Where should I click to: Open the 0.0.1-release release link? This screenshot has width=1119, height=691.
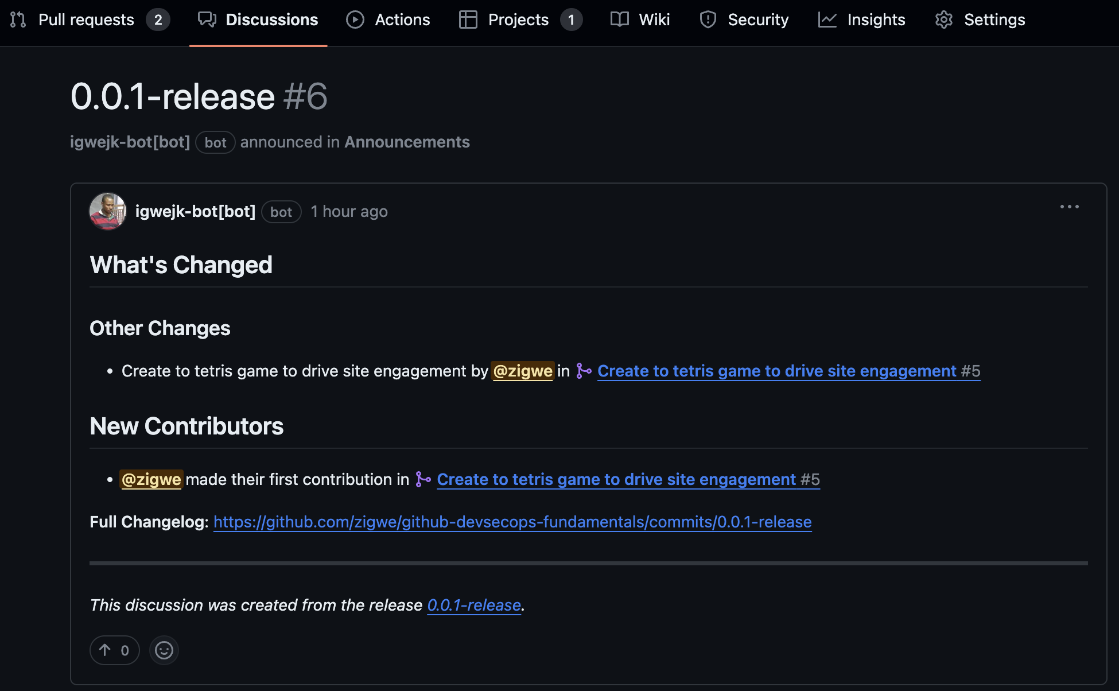click(474, 605)
